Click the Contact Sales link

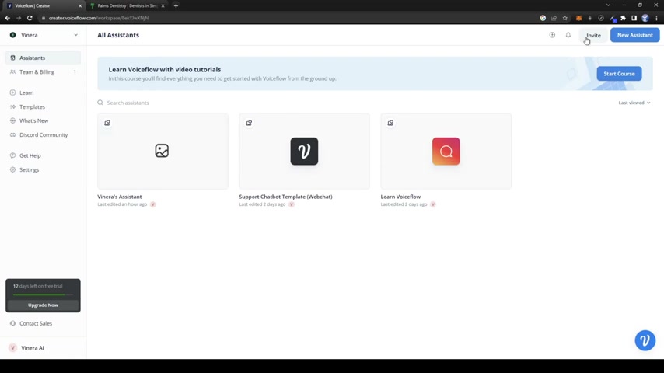[x=36, y=323]
